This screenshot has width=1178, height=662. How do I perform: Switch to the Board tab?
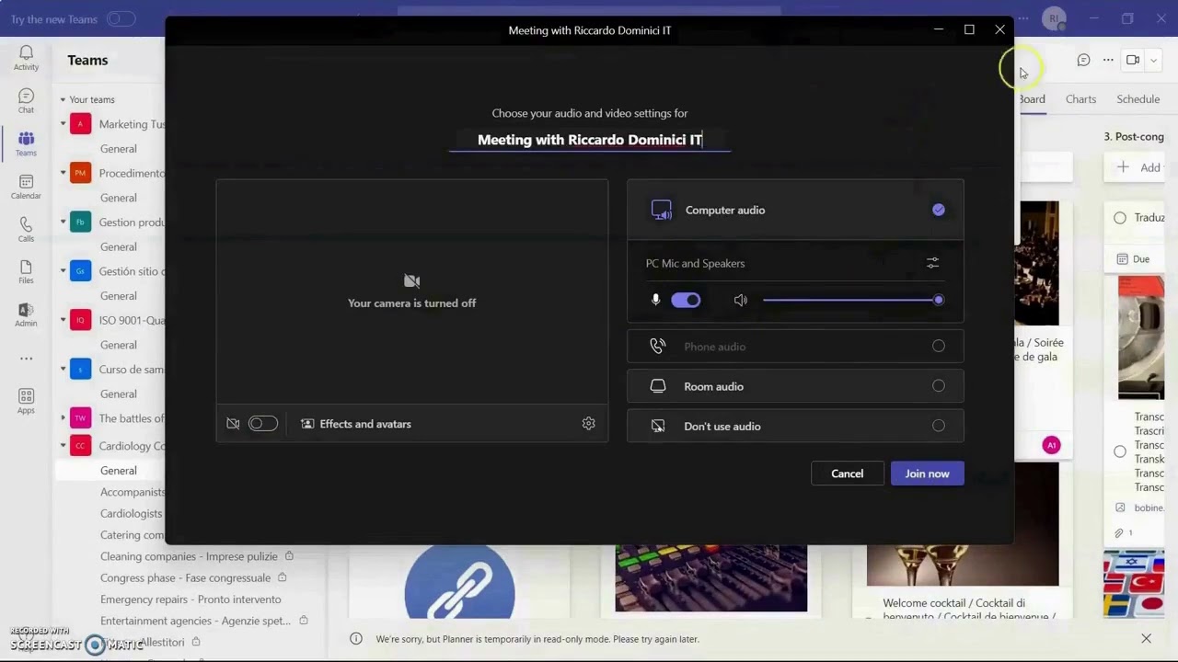pos(1031,99)
